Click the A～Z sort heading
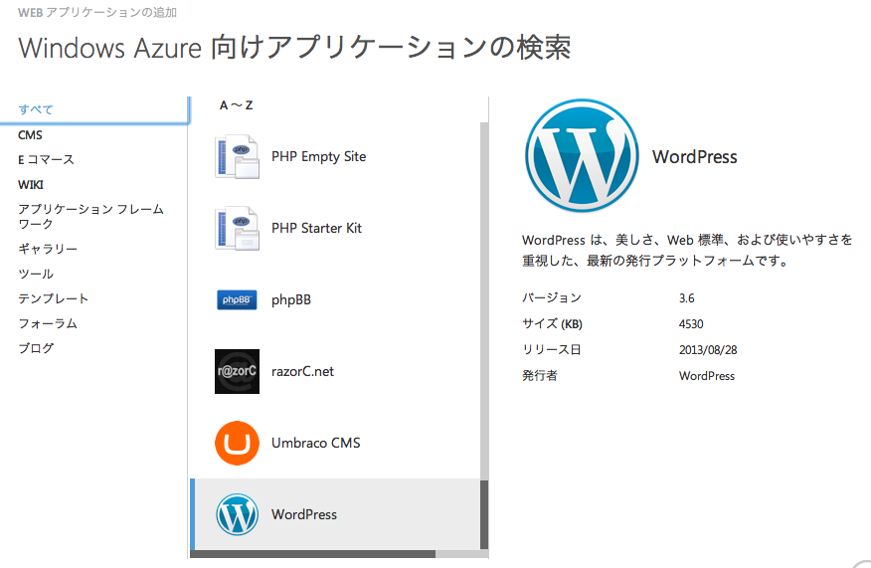 pos(236,105)
